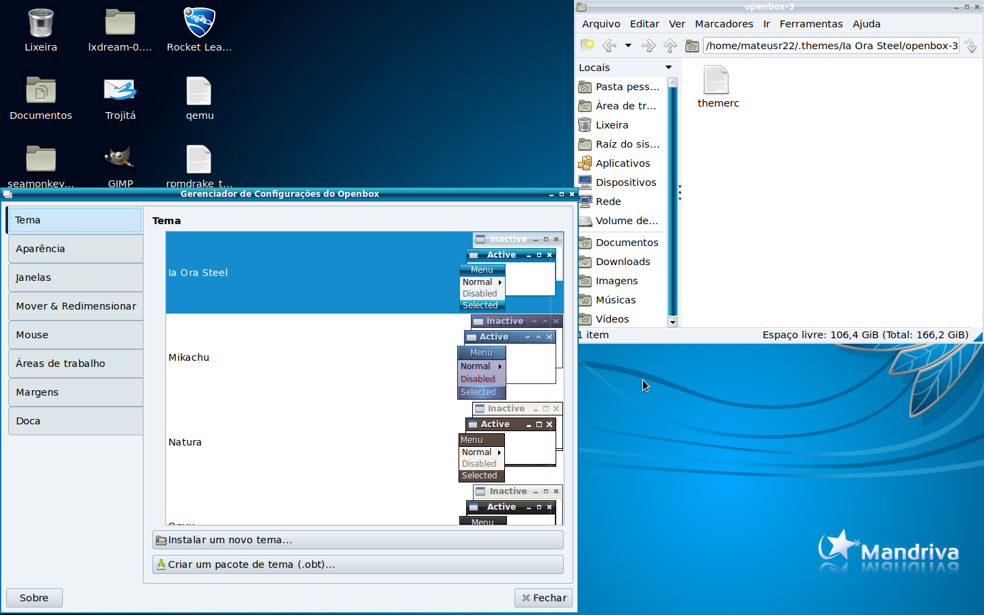Switch to the Tema settings tab
The width and height of the screenshot is (984, 615).
coord(74,220)
